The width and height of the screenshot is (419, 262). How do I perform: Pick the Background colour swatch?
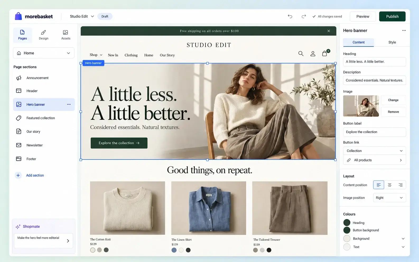347,239
